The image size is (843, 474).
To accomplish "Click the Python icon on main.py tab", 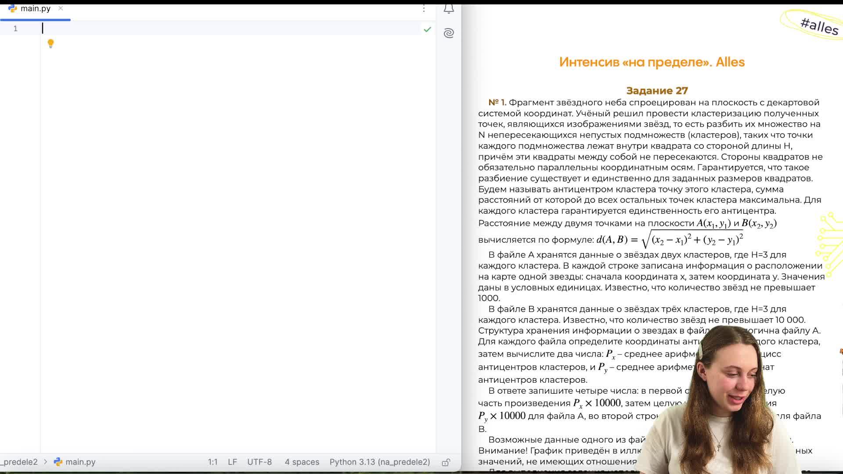I will 12,8.
